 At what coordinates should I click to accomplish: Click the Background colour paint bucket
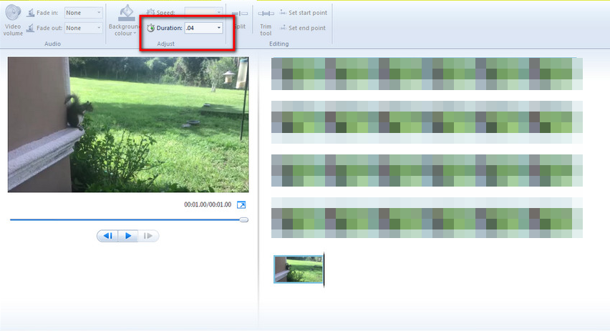(x=126, y=13)
